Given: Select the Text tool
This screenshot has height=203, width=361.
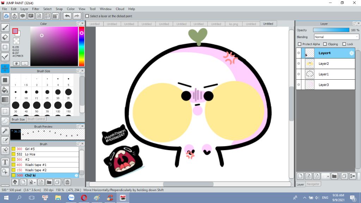Looking at the screenshot, I should [5, 162].
